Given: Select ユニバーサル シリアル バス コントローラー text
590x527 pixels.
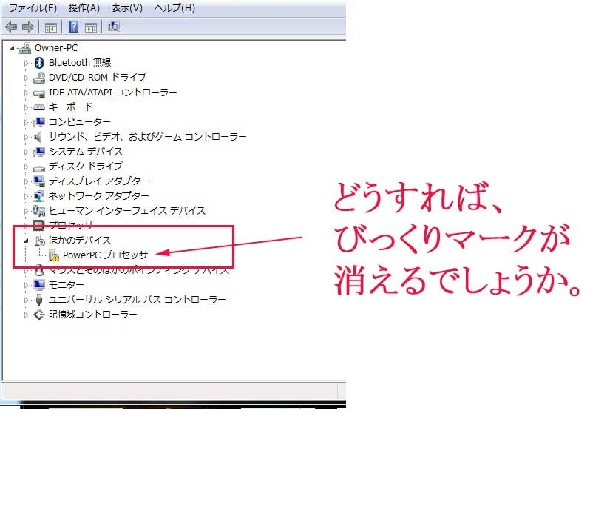Looking at the screenshot, I should pyautogui.click(x=138, y=300).
